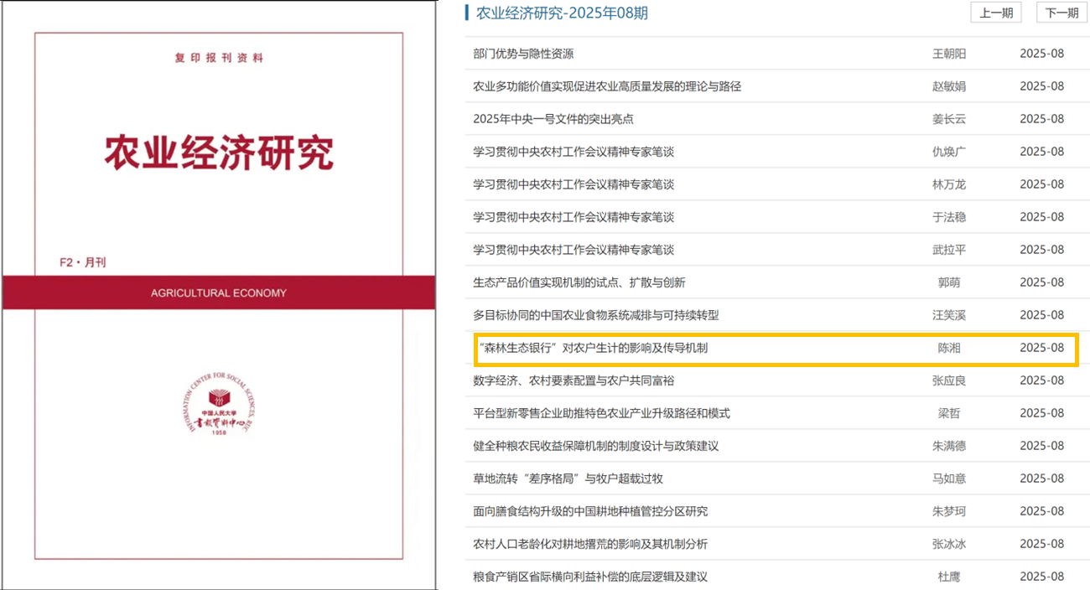Open 农村人口老龄化对耕地撂荒 article
Image resolution: width=1090 pixels, height=590 pixels.
click(590, 544)
